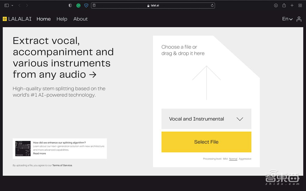This screenshot has height=191, width=306.
Task: Open the user account profile icon
Action: tap(299, 19)
